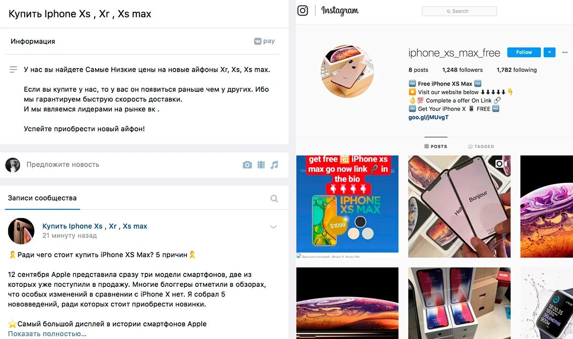Open the video post with camera badge
Image resolution: width=573 pixels, height=339 pixels.
[459, 206]
